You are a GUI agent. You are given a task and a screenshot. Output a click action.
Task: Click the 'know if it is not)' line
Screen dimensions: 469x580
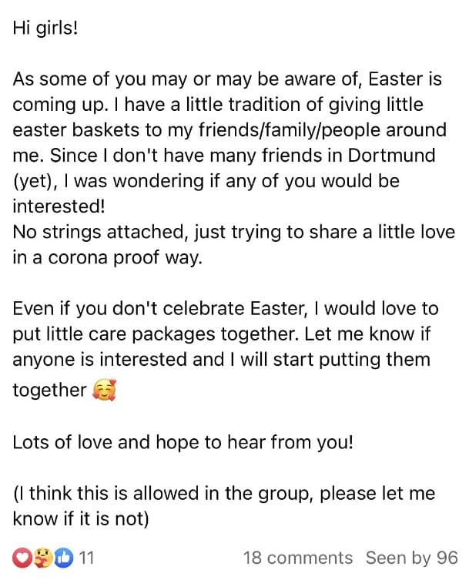[x=79, y=518]
